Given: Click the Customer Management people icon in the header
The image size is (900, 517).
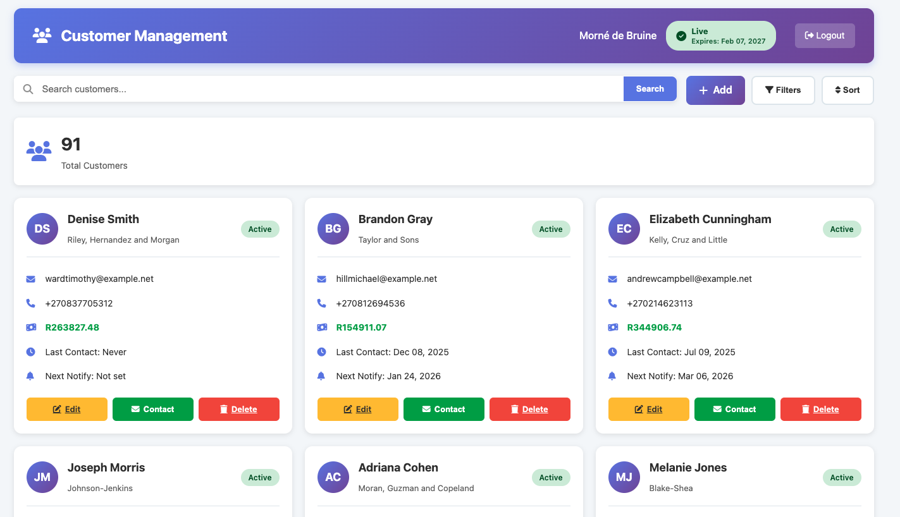Looking at the screenshot, I should point(42,35).
